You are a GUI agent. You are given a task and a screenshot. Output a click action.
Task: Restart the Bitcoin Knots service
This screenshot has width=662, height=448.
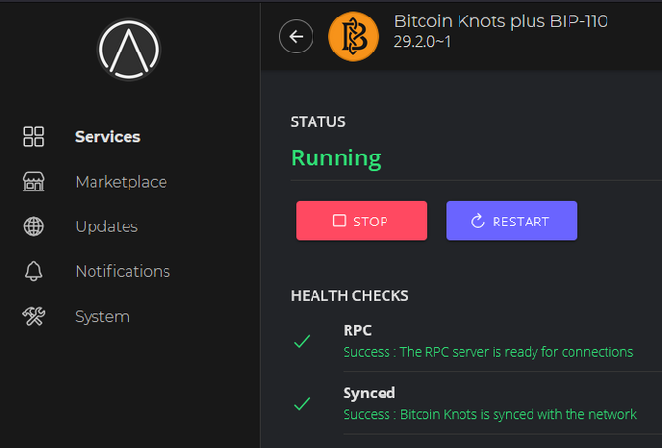pyautogui.click(x=512, y=221)
